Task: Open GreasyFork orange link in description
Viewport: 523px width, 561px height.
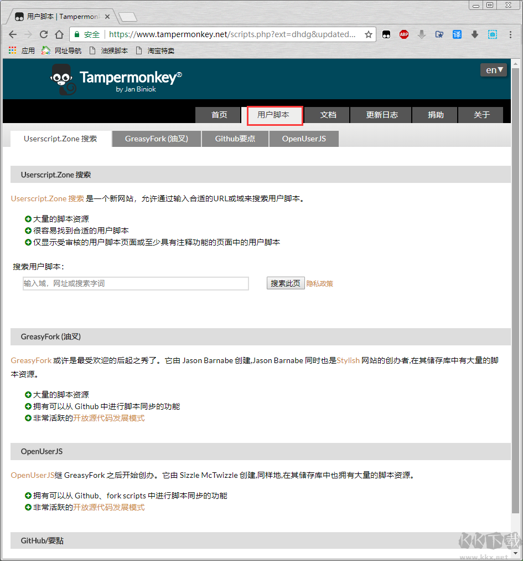Action: click(31, 360)
